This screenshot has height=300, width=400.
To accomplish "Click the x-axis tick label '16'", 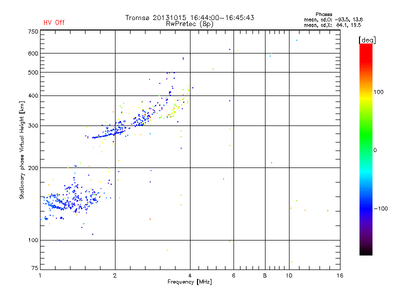I will (340, 275).
